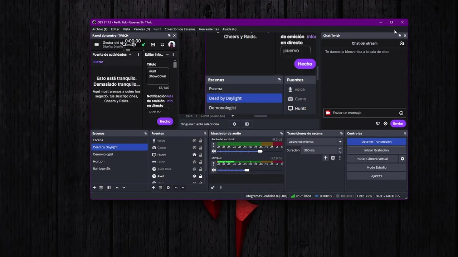The height and width of the screenshot is (257, 458).
Task: Click Detener Transmisión button
Action: [376, 142]
